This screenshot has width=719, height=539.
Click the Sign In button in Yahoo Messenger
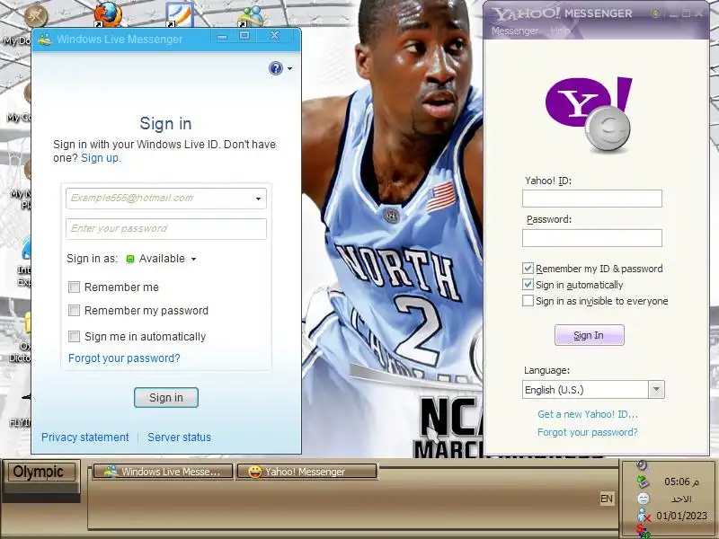[x=590, y=335]
